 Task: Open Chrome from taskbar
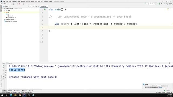20,95
